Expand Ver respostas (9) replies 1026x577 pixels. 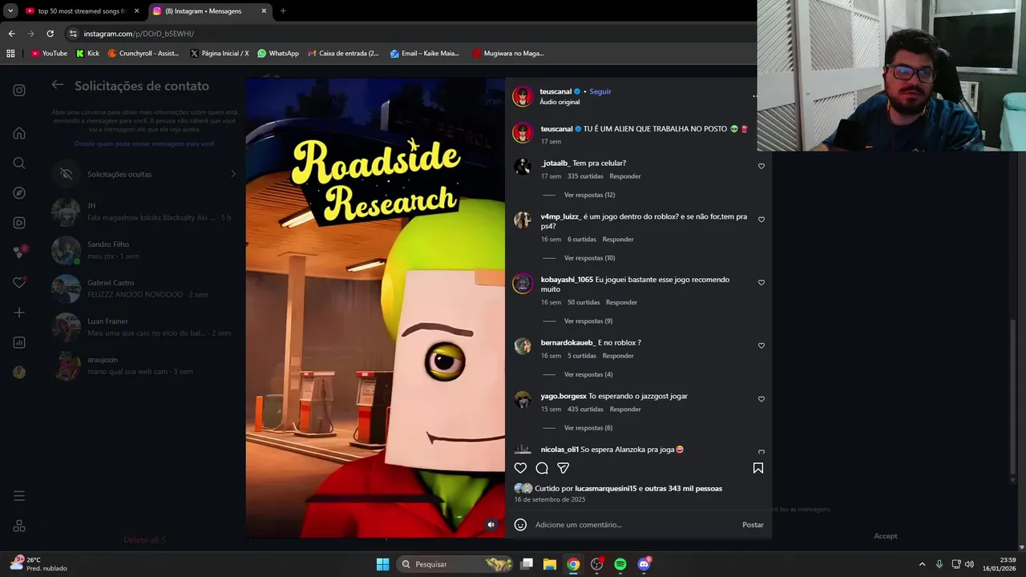tap(588, 321)
